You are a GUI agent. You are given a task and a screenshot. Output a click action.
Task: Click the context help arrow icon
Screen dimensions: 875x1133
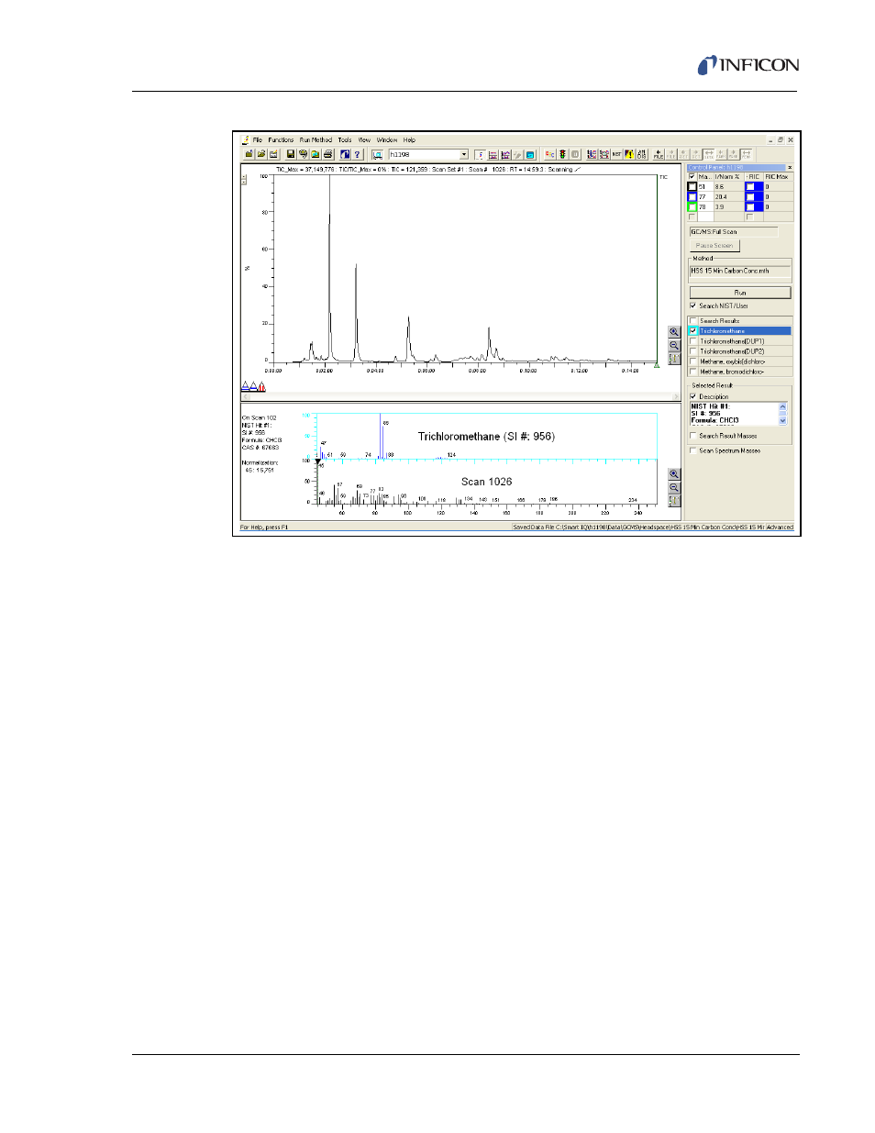pos(344,154)
